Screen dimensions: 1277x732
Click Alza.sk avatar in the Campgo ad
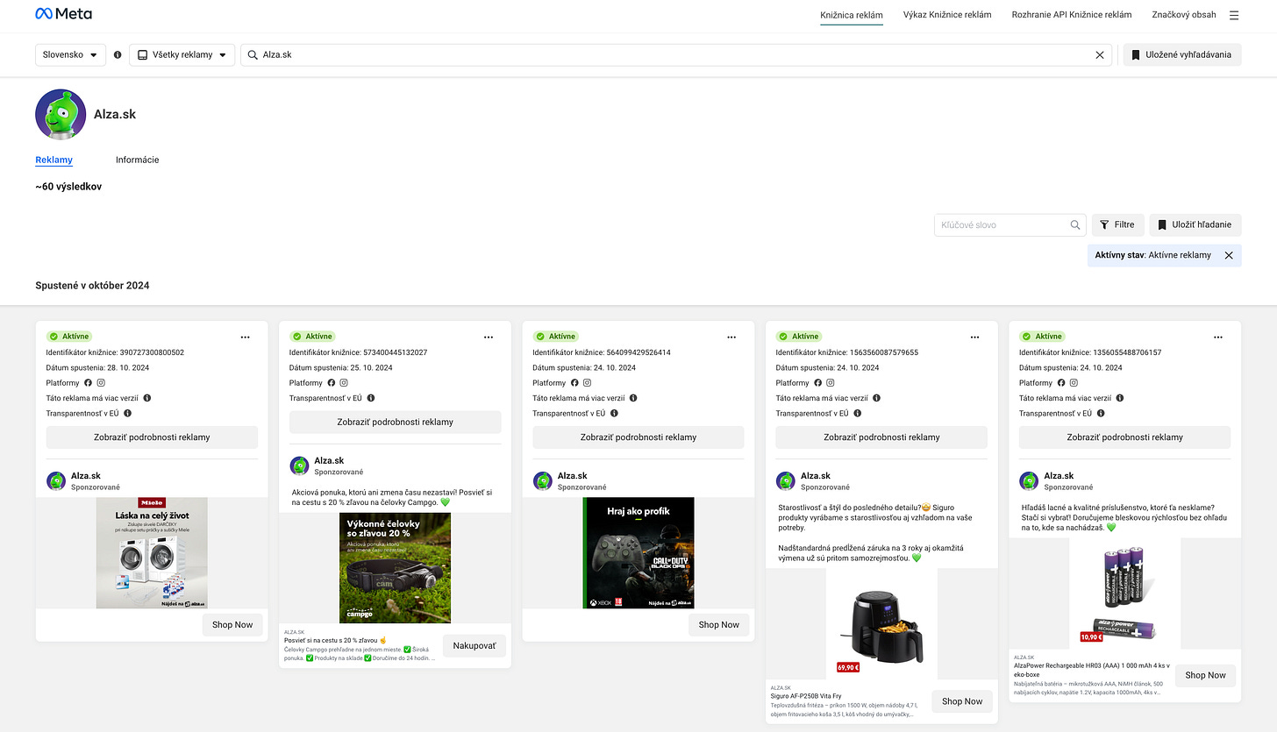[x=299, y=465]
